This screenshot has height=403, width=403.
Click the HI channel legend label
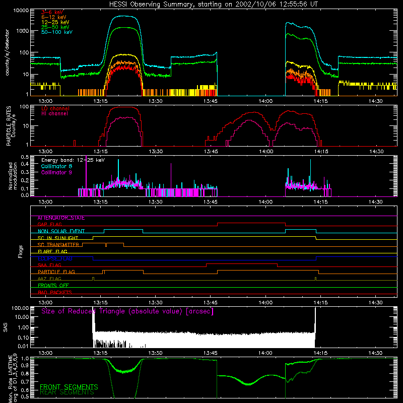click(x=54, y=114)
